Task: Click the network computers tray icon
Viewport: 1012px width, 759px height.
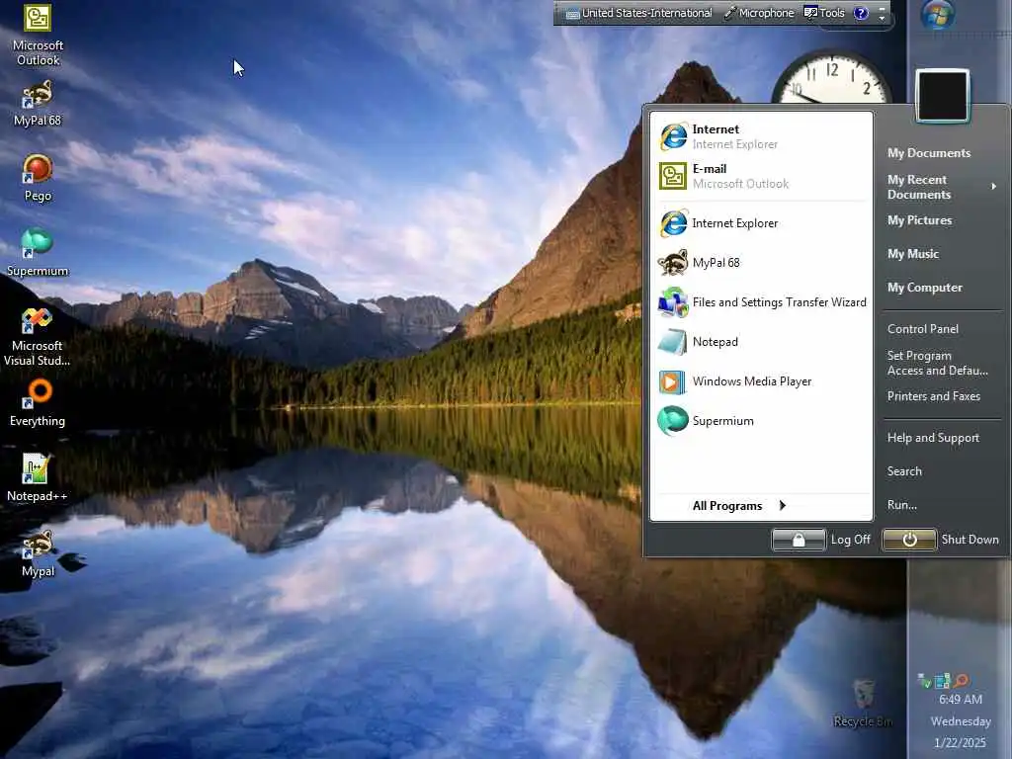Action: 943,680
